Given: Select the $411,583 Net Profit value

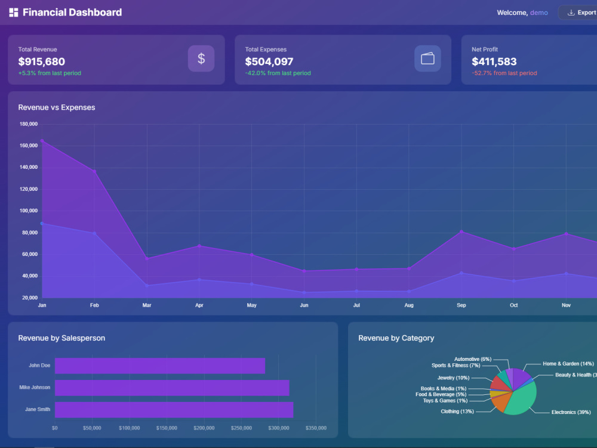Looking at the screenshot, I should tap(494, 61).
